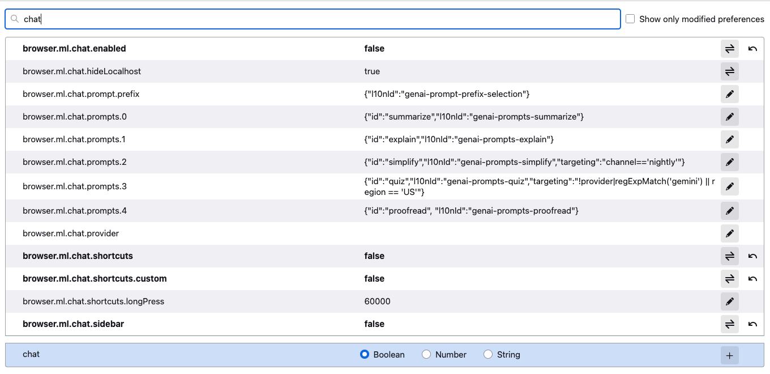
Task: Edit the quiz prompt preference prompts.3
Action: [x=730, y=186]
